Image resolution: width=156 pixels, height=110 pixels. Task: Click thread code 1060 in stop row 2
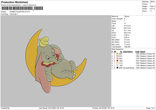pyautogui.click(x=138, y=56)
